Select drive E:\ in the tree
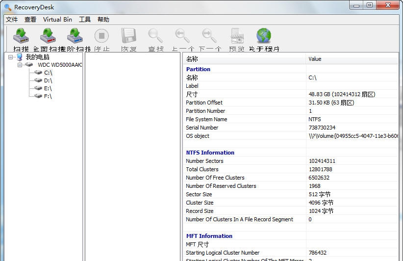The width and height of the screenshot is (403, 261). 48,88
